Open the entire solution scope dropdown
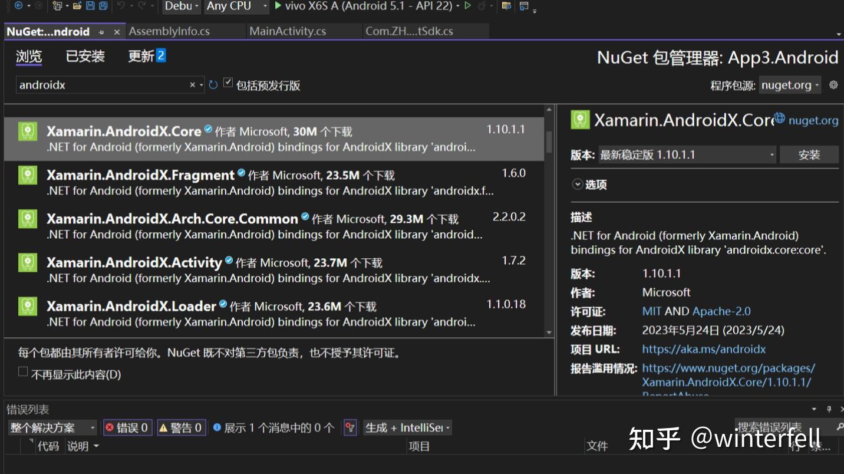Image resolution: width=844 pixels, height=474 pixels. coord(52,427)
